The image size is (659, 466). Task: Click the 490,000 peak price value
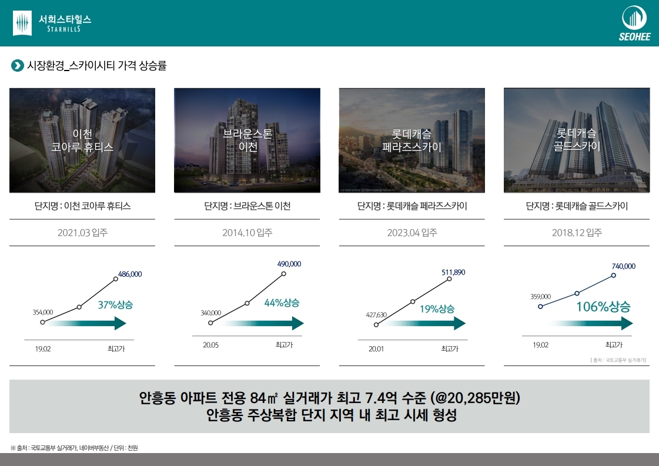pos(289,264)
